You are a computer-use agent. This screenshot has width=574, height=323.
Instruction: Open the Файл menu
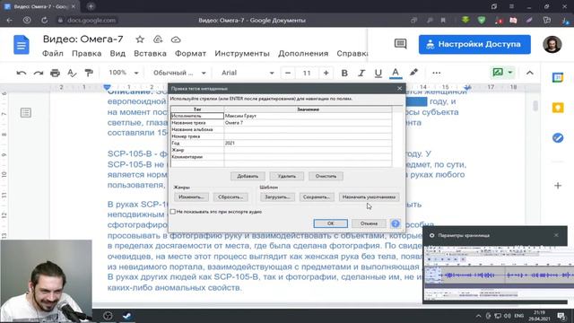(x=53, y=54)
